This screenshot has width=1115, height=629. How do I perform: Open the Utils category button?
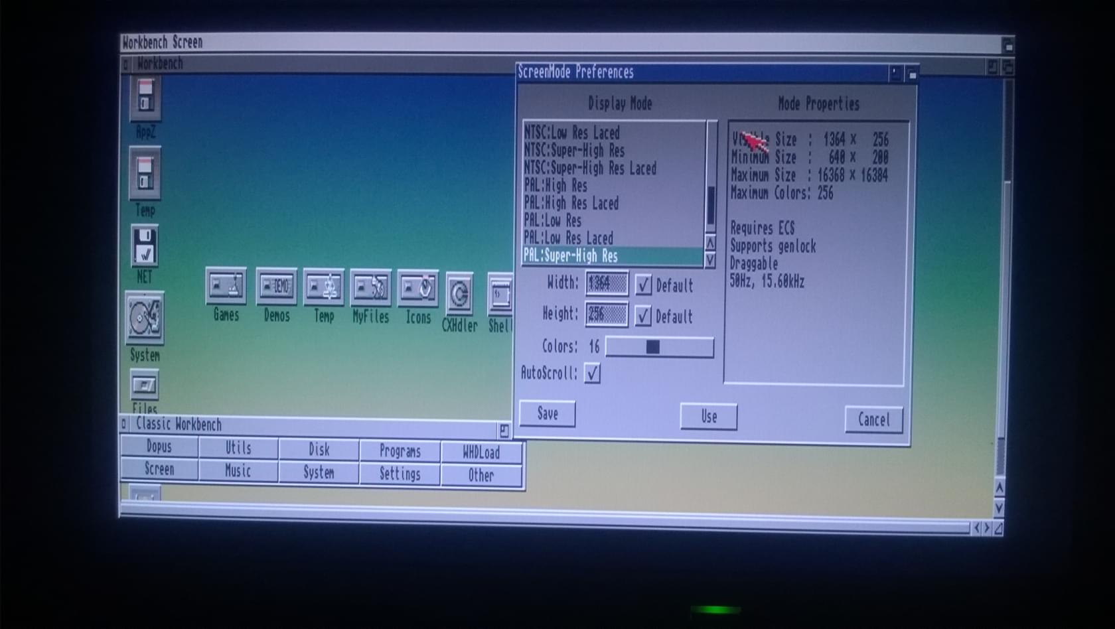coord(238,448)
